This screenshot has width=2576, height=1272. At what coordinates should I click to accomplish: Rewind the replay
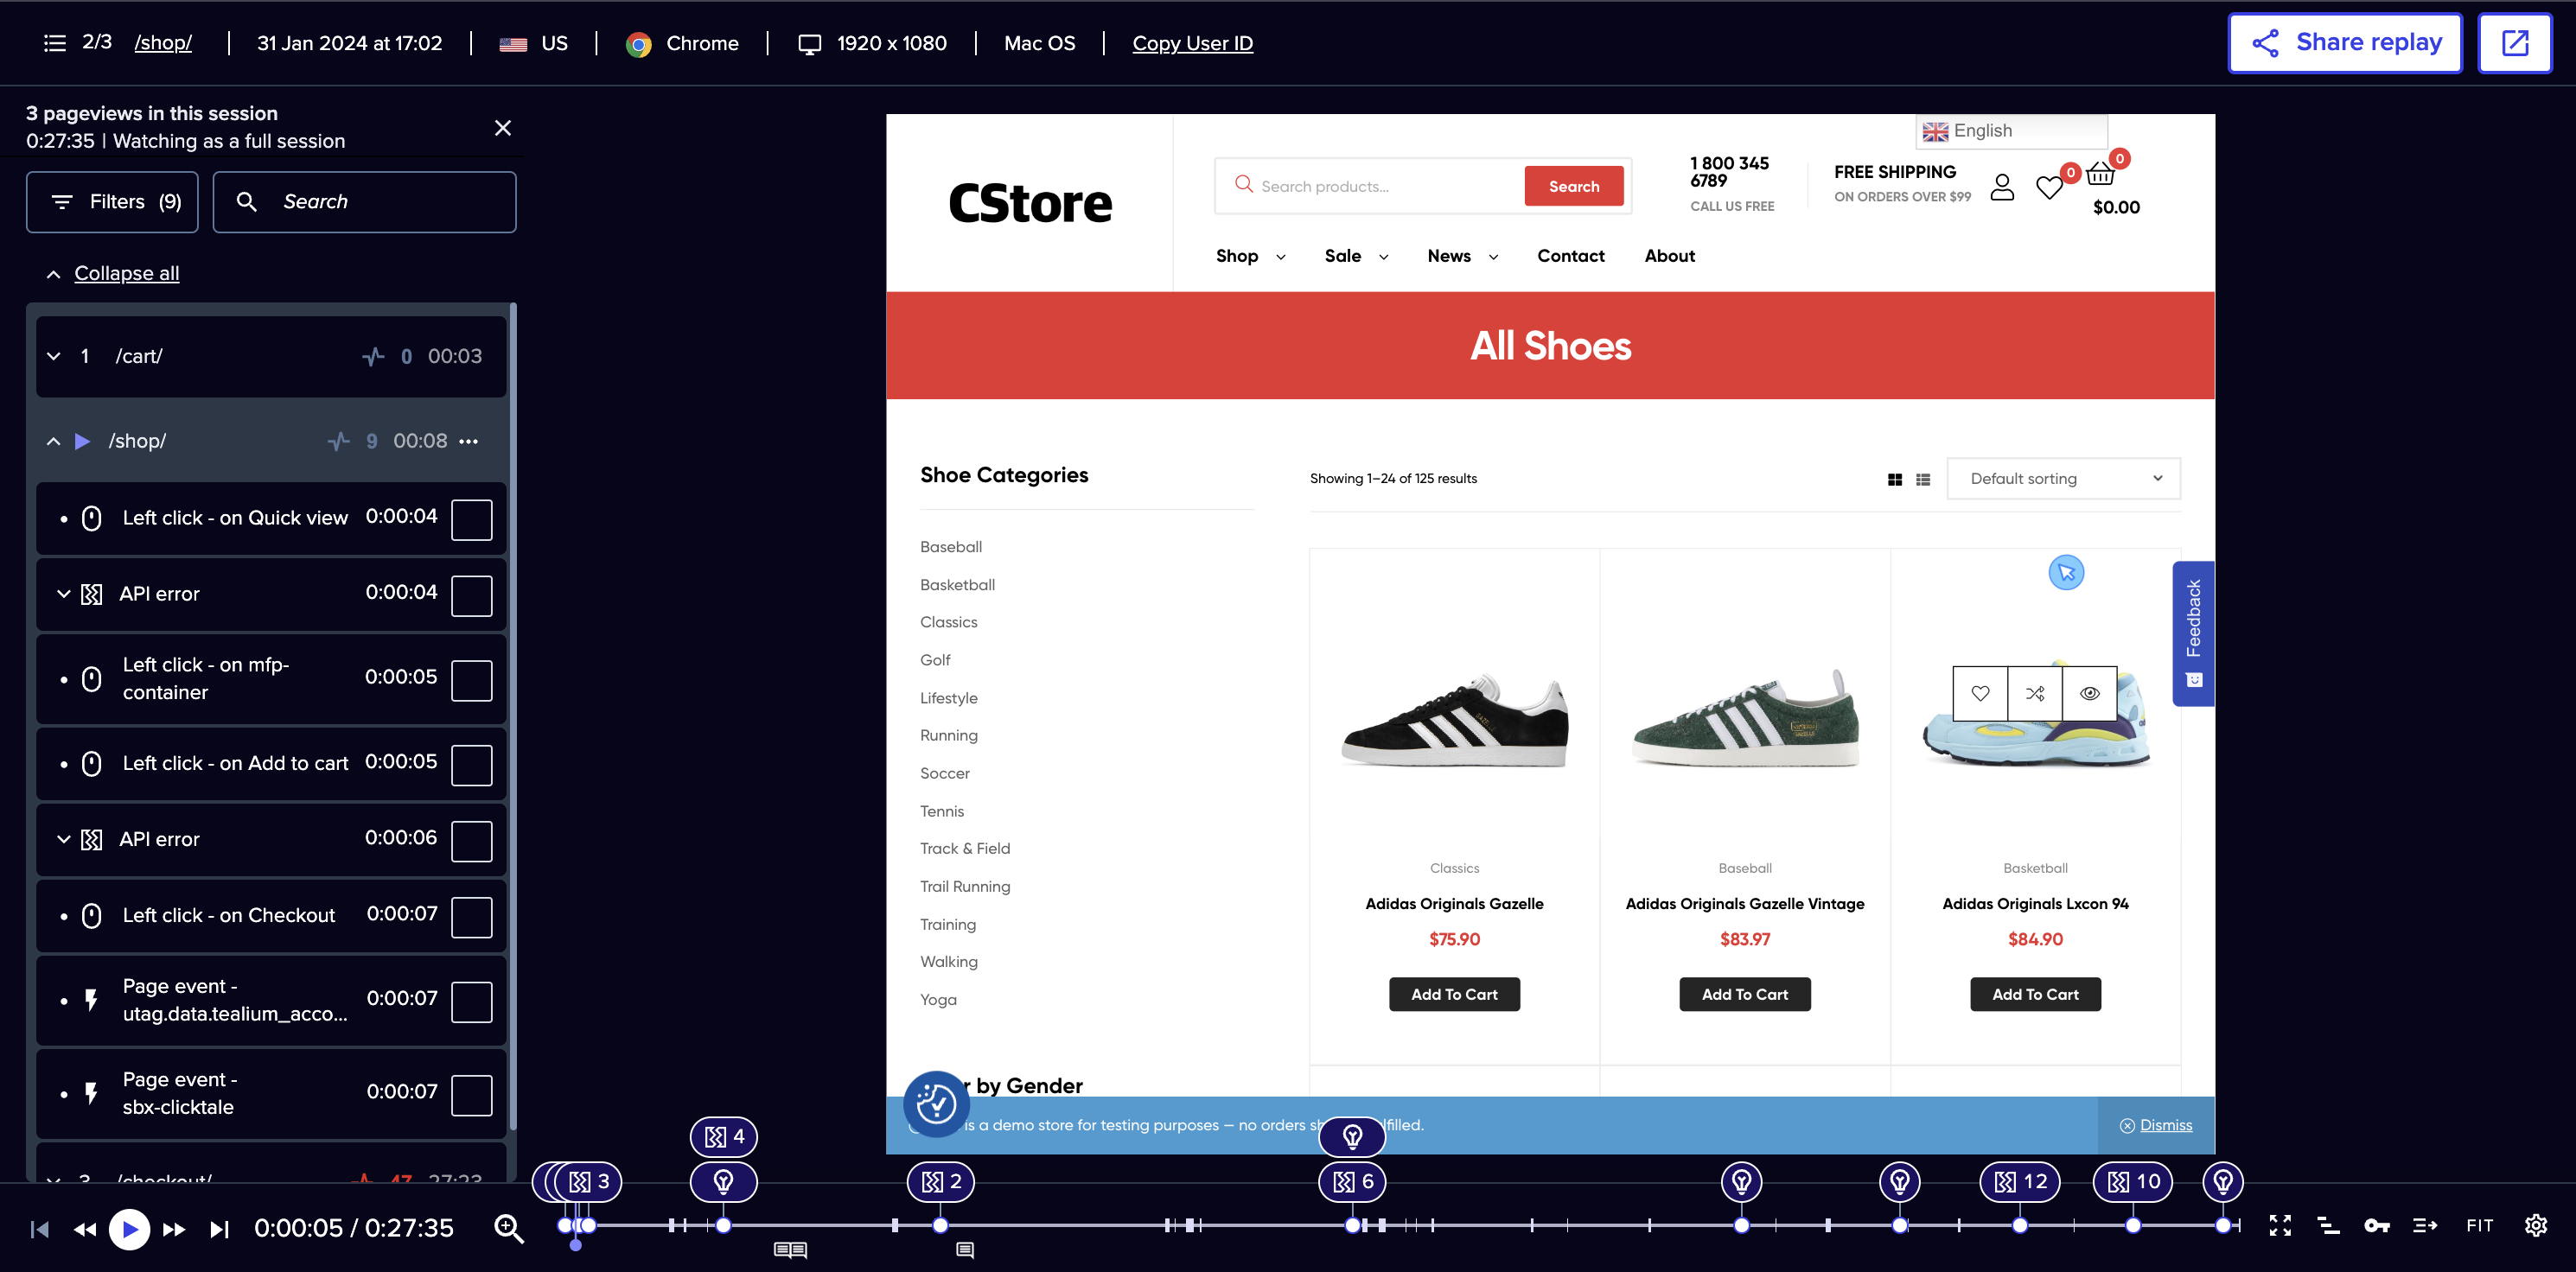point(85,1229)
